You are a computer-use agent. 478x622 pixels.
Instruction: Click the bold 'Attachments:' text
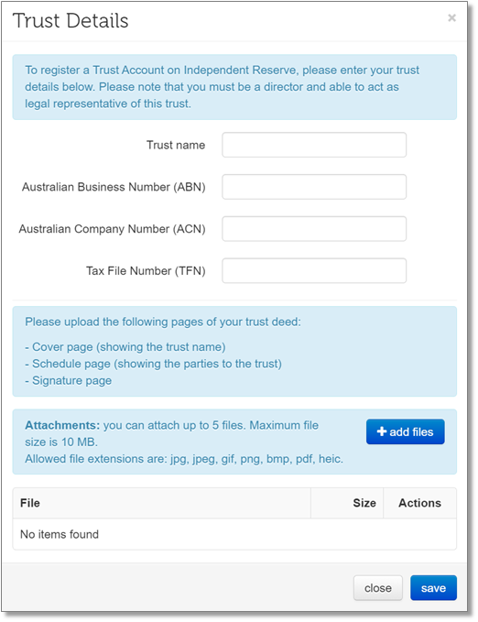(x=62, y=425)
